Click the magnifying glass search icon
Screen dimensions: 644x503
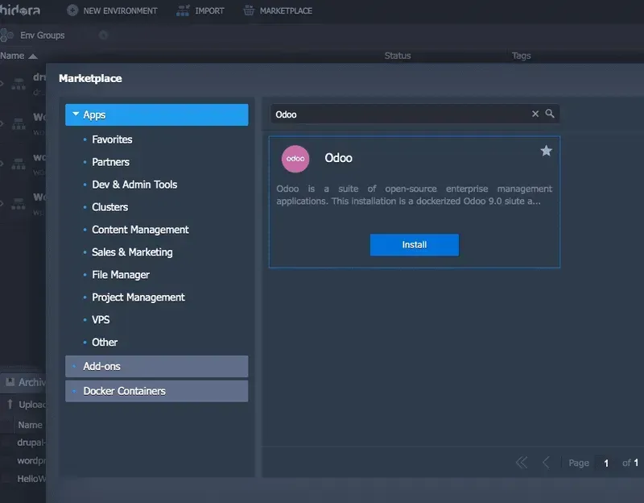tap(550, 114)
